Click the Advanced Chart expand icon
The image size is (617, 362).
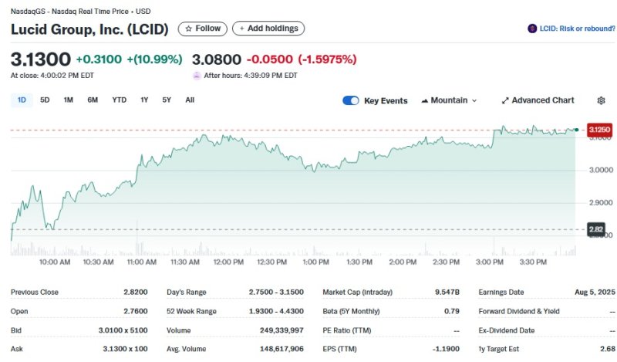tap(505, 100)
